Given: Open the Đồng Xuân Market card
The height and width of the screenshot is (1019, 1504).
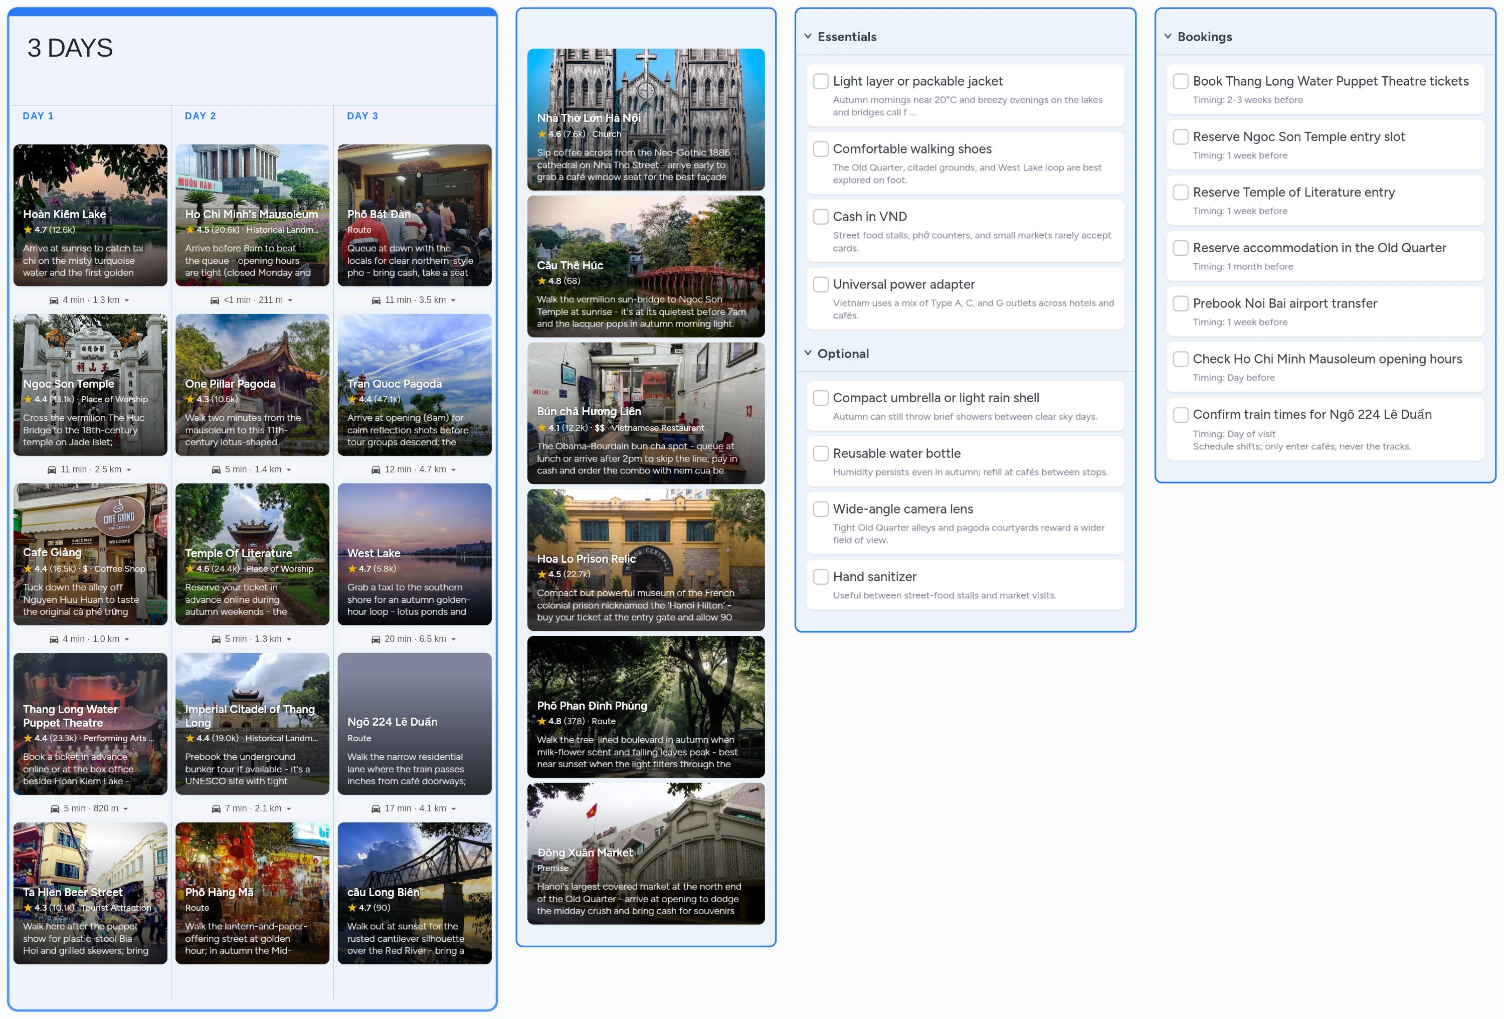Looking at the screenshot, I should [x=646, y=854].
